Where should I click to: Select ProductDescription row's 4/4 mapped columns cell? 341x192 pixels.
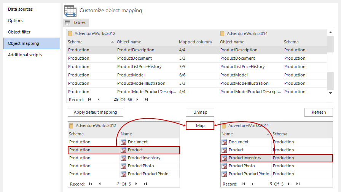(x=198, y=50)
